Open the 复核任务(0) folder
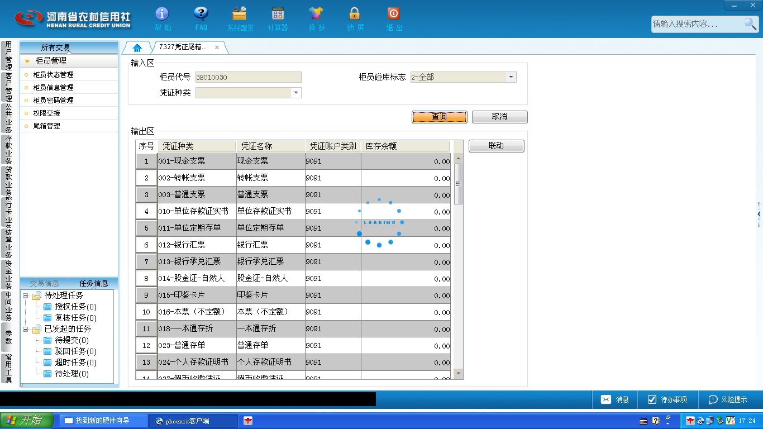 (x=70, y=318)
